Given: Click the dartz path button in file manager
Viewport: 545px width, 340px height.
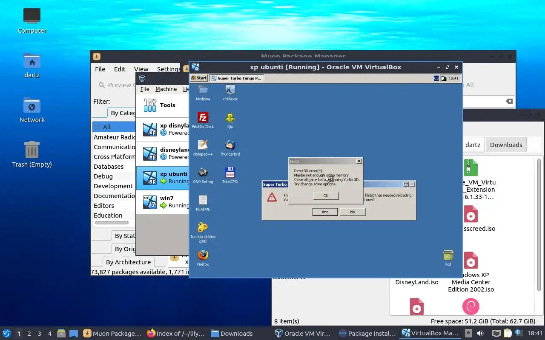Looking at the screenshot, I should click(473, 144).
